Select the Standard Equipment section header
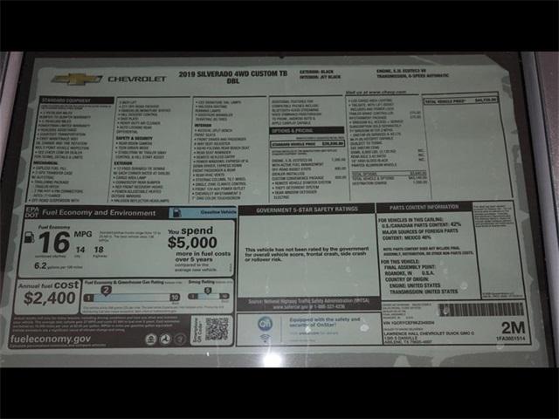The width and height of the screenshot is (559, 419). point(66,100)
